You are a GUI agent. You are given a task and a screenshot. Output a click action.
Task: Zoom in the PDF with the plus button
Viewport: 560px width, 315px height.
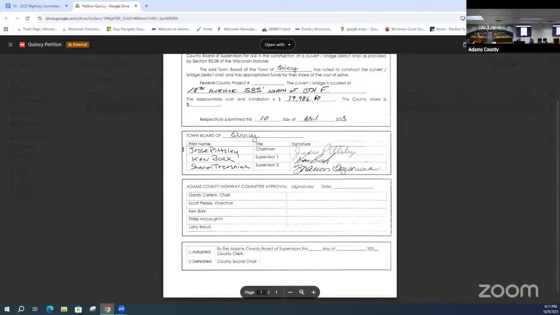pos(313,292)
